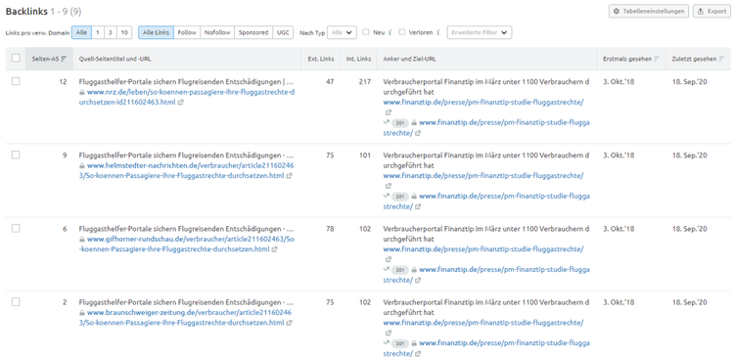Click Seiten-AS value 12
Screen dimensions: 734x357
coord(64,82)
